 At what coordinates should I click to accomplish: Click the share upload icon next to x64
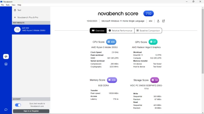click(158, 21)
